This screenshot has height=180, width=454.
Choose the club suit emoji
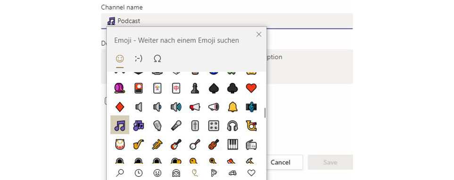[x=233, y=88]
